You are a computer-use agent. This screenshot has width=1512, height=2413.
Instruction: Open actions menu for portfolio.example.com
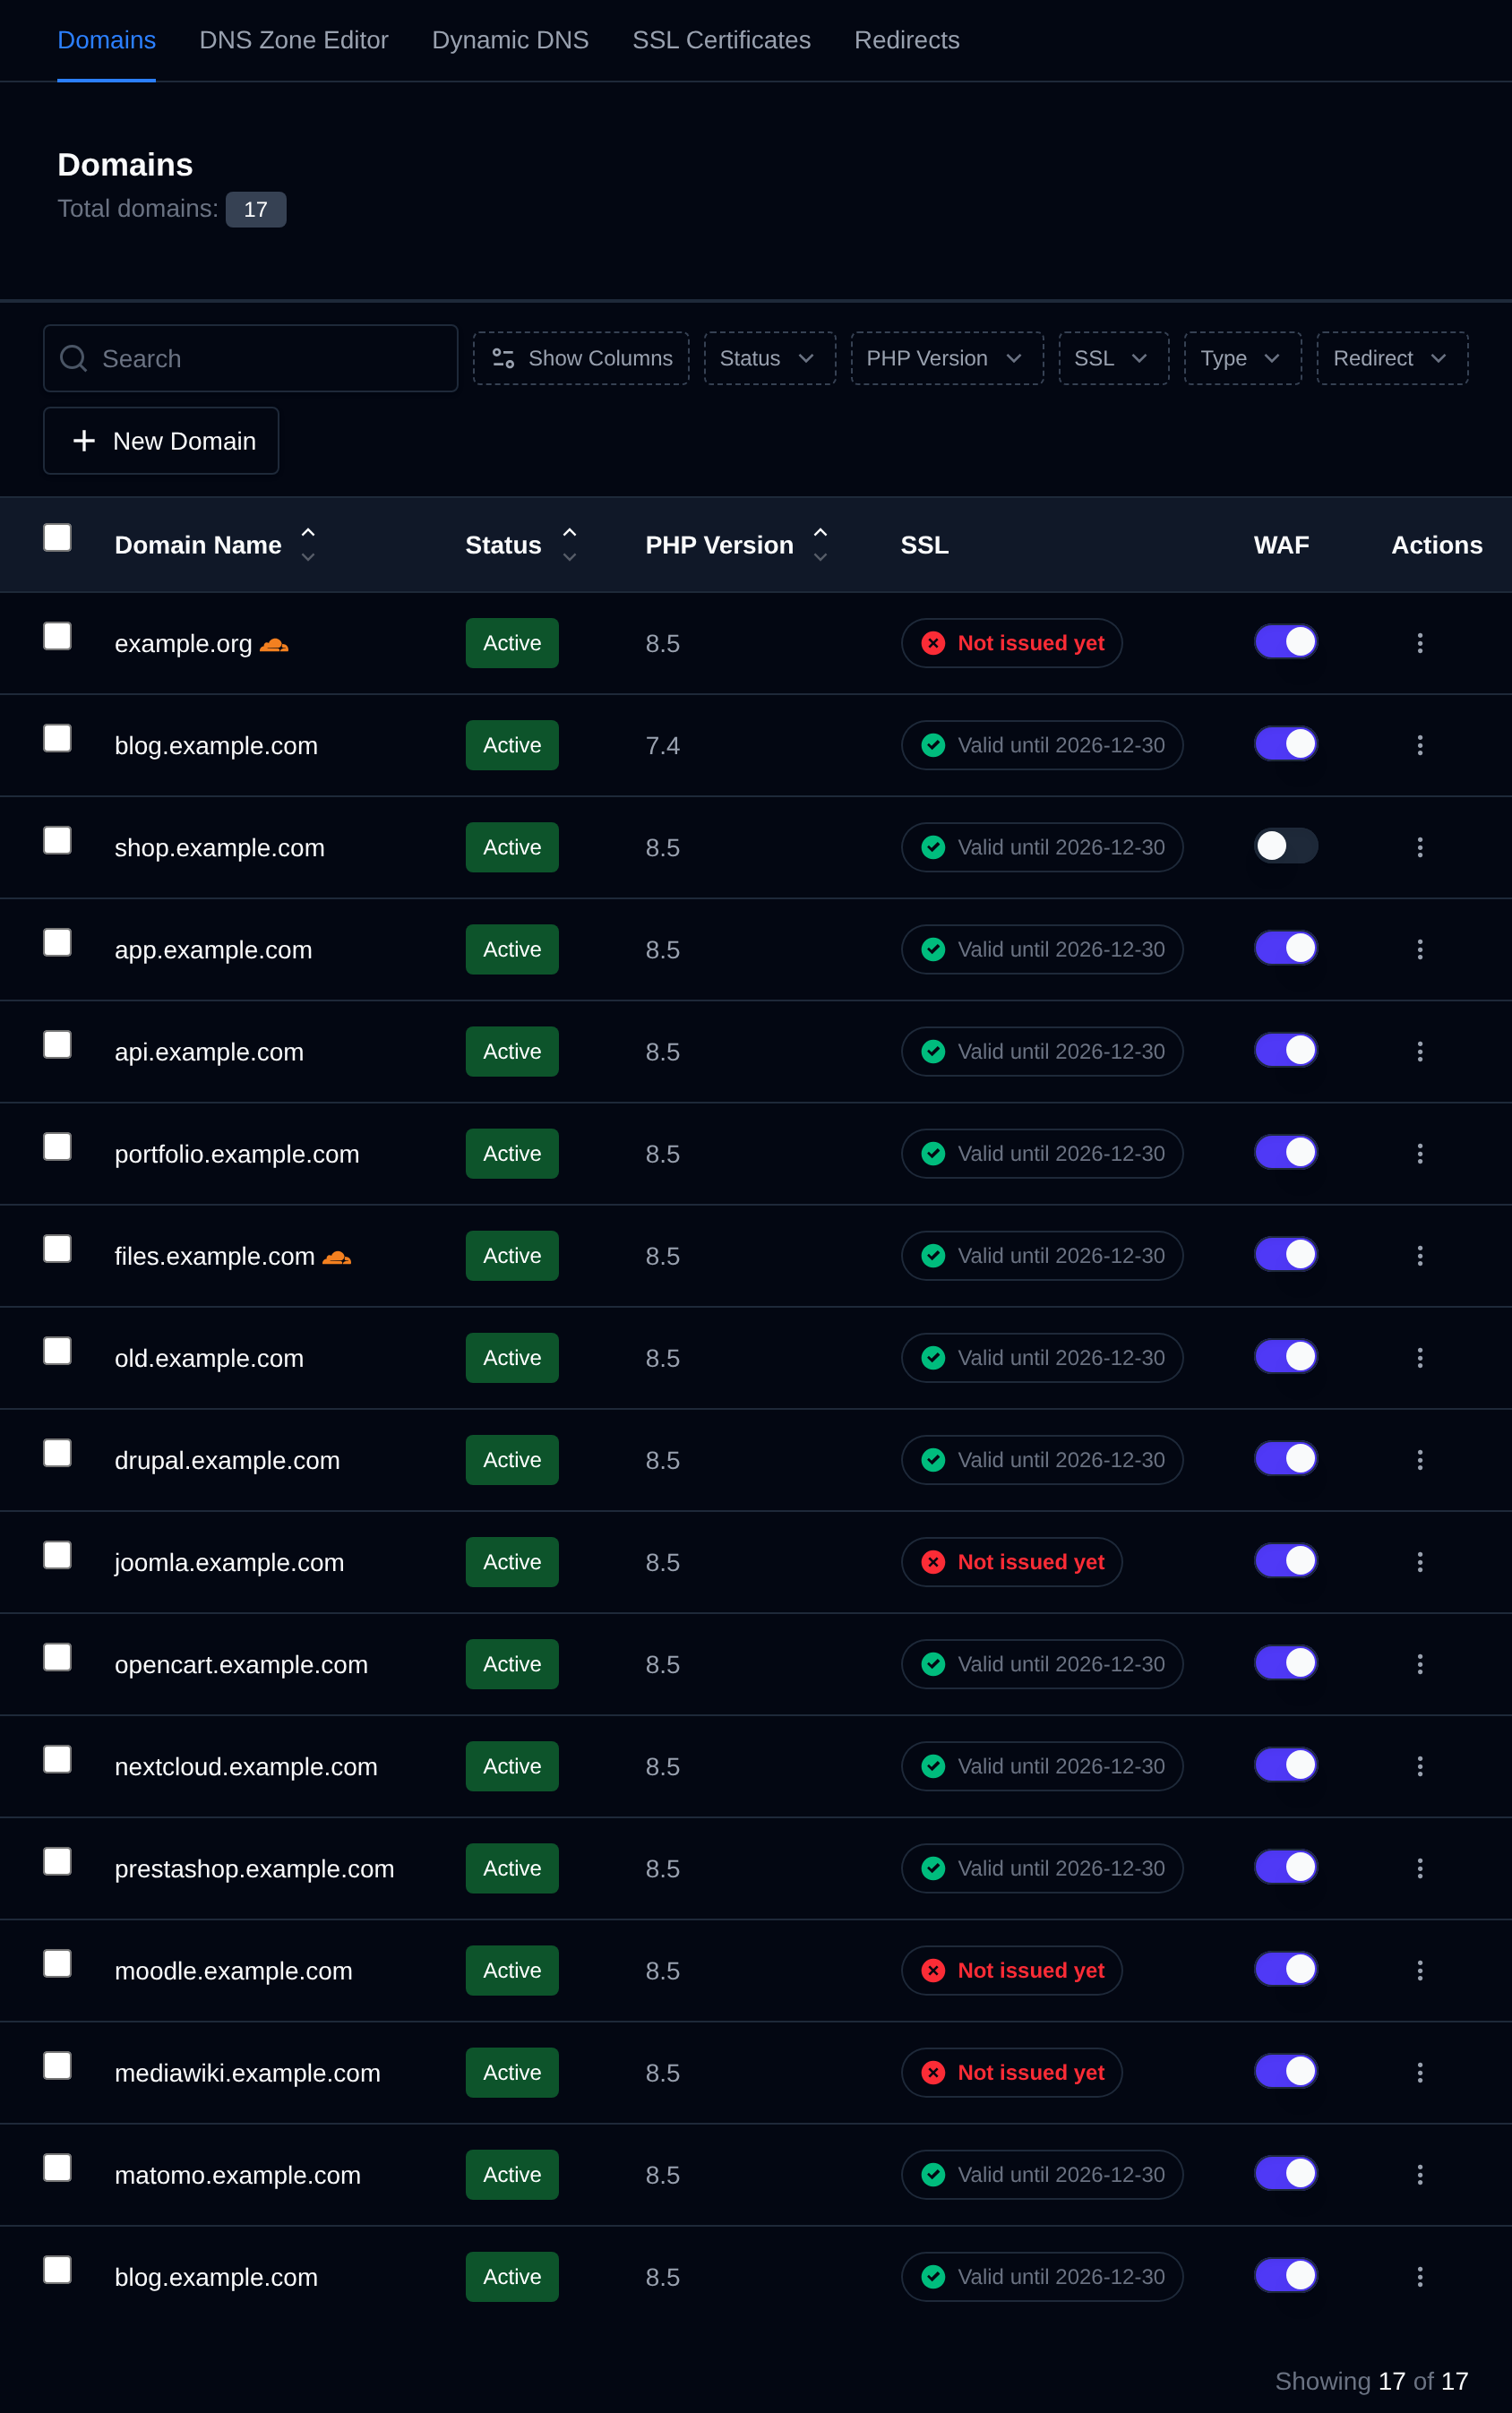1419,1153
